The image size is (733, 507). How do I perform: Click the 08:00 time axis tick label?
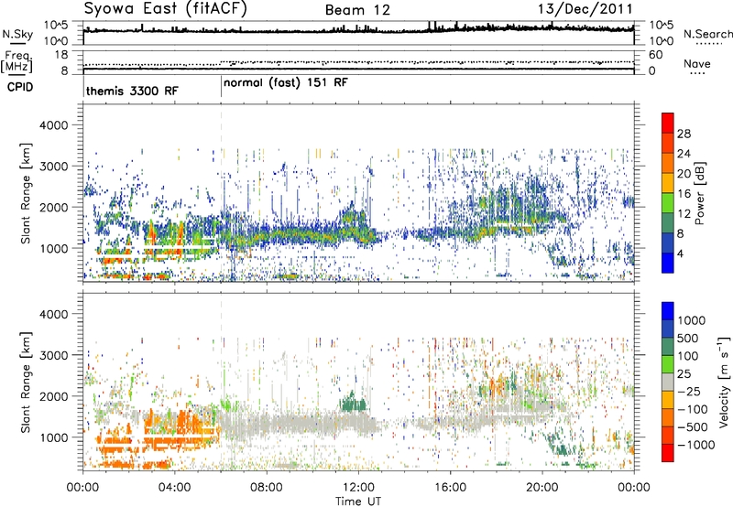[x=267, y=488]
